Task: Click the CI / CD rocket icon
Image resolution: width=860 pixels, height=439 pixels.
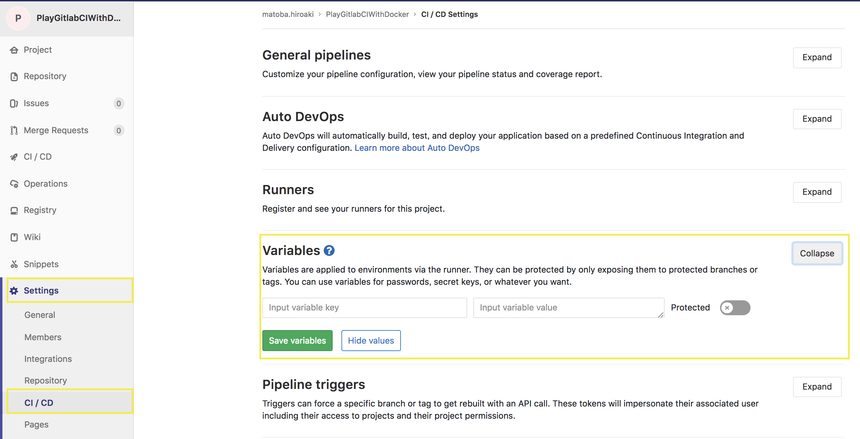Action: pos(14,157)
